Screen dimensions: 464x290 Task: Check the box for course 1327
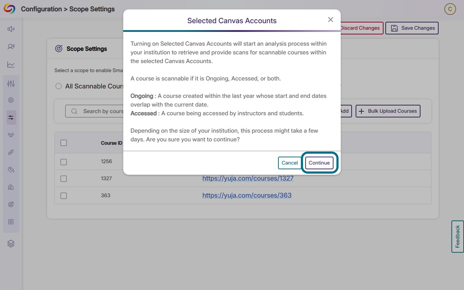click(x=64, y=179)
